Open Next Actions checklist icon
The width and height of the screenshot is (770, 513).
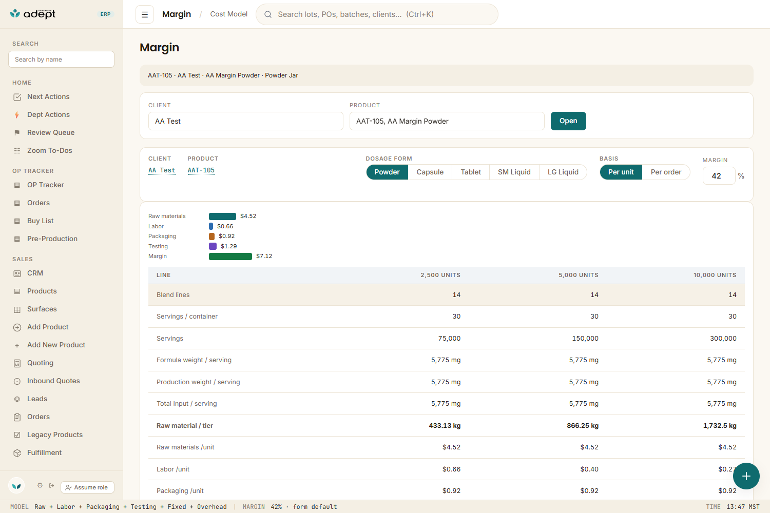pos(17,97)
